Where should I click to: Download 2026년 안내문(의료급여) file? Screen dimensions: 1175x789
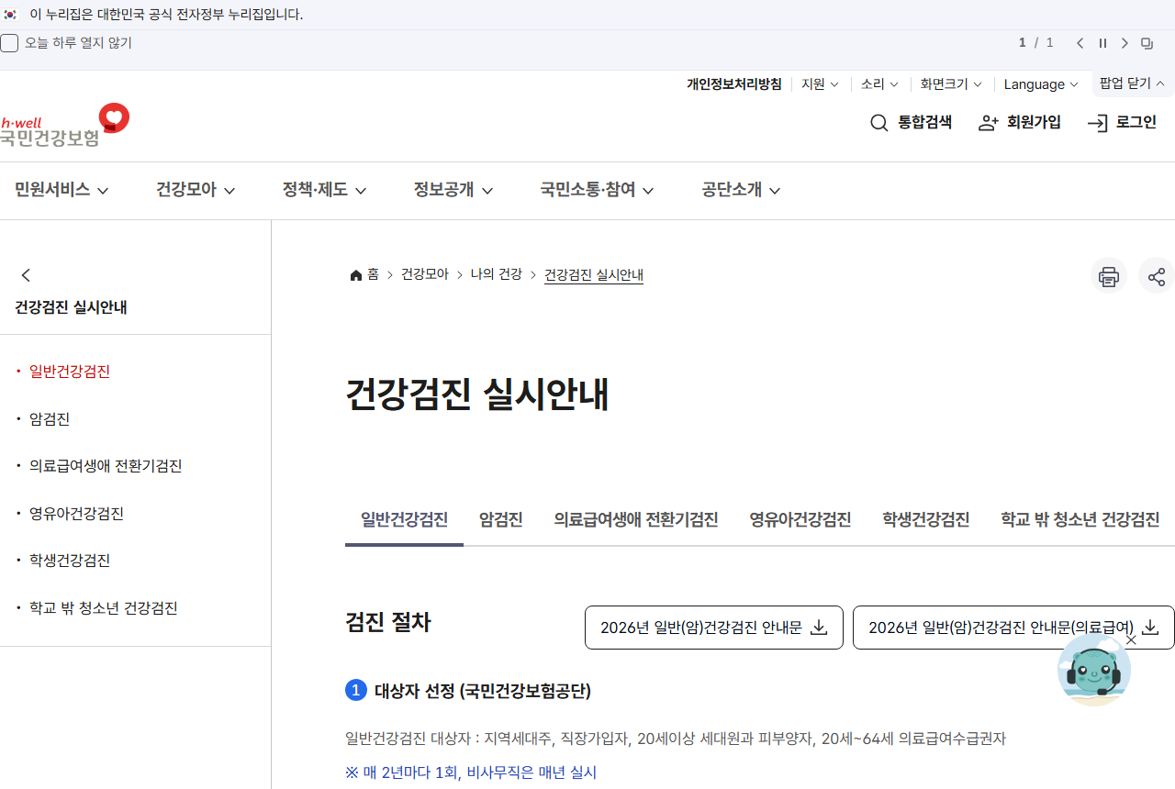pos(1013,628)
